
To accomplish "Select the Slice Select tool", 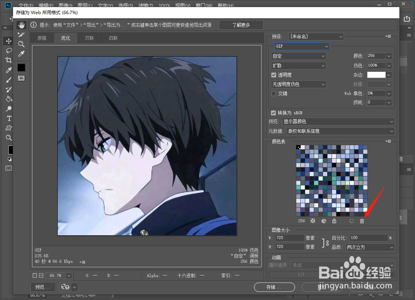I will (x=21, y=35).
